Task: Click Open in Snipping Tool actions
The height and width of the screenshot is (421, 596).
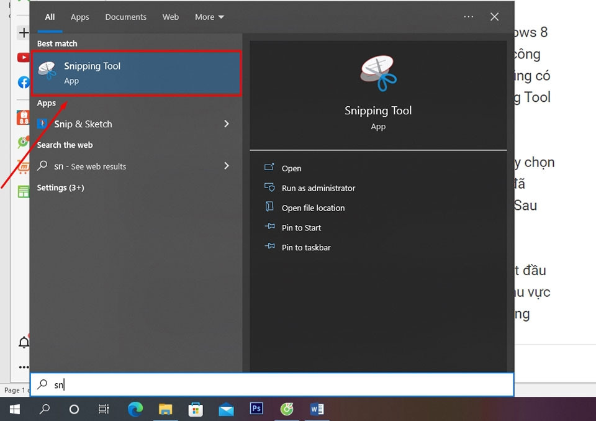Action: 292,168
